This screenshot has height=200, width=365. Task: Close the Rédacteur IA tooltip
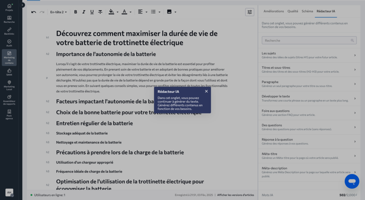coord(206,91)
